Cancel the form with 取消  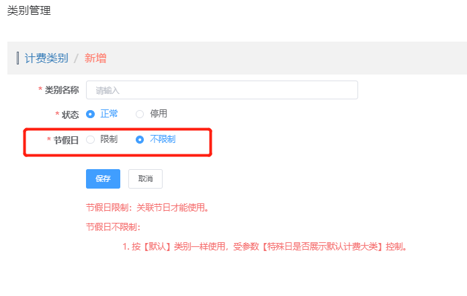click(145, 179)
